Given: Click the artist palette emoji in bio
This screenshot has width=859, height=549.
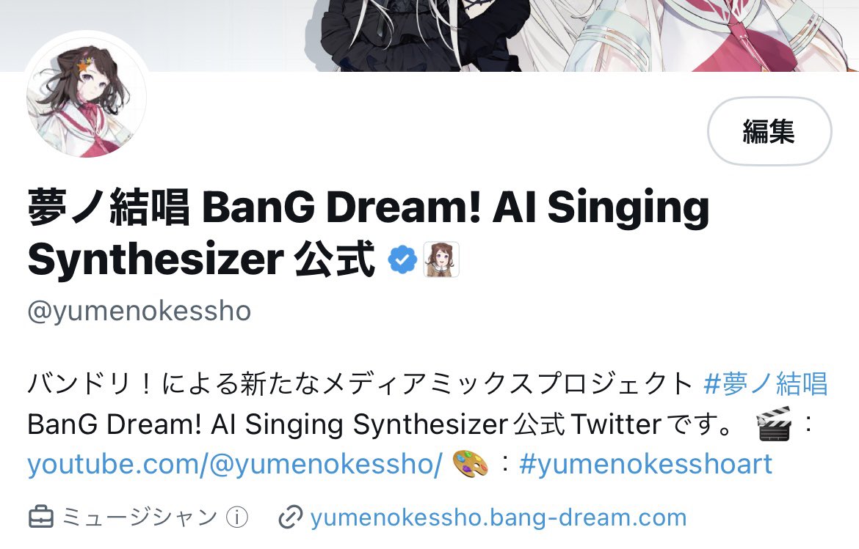Looking at the screenshot, I should coord(471,464).
